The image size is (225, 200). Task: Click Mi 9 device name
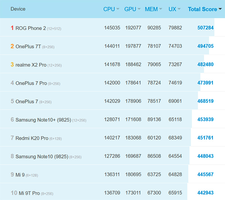click(20, 175)
